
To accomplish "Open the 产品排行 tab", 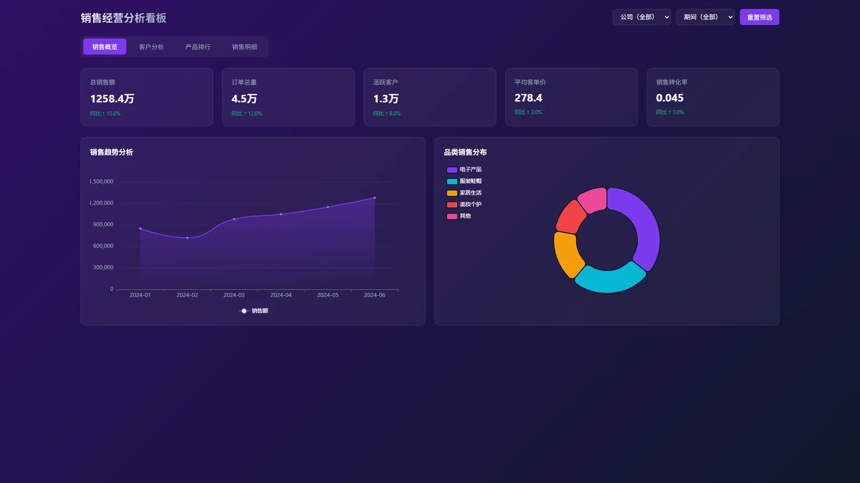I will click(198, 47).
